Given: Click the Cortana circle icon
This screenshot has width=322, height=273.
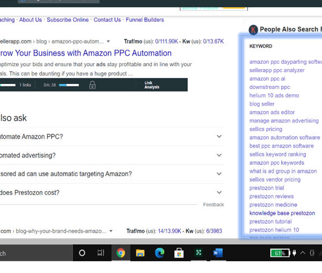Looking at the screenshot, I should tap(82, 253).
